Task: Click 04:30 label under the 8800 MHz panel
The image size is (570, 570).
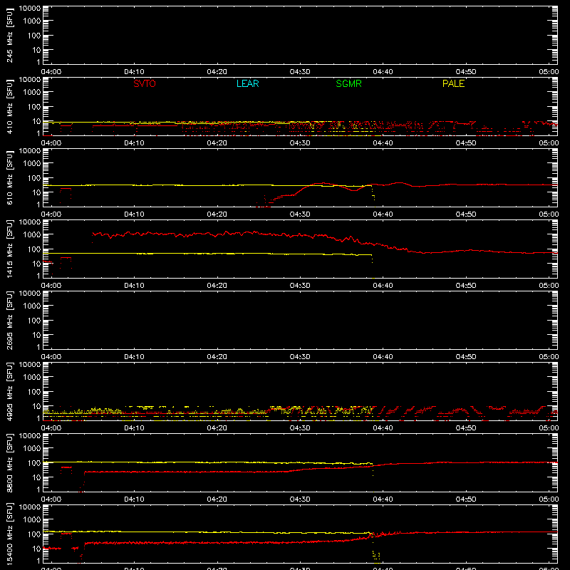Action: coord(300,499)
